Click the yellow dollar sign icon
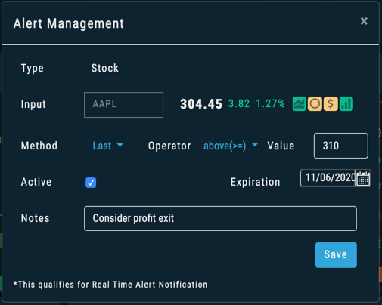 coord(331,104)
